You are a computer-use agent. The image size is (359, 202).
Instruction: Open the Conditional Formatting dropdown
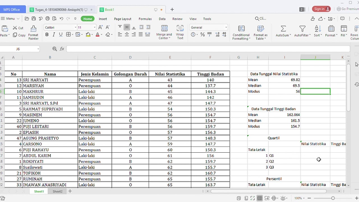tap(249, 39)
